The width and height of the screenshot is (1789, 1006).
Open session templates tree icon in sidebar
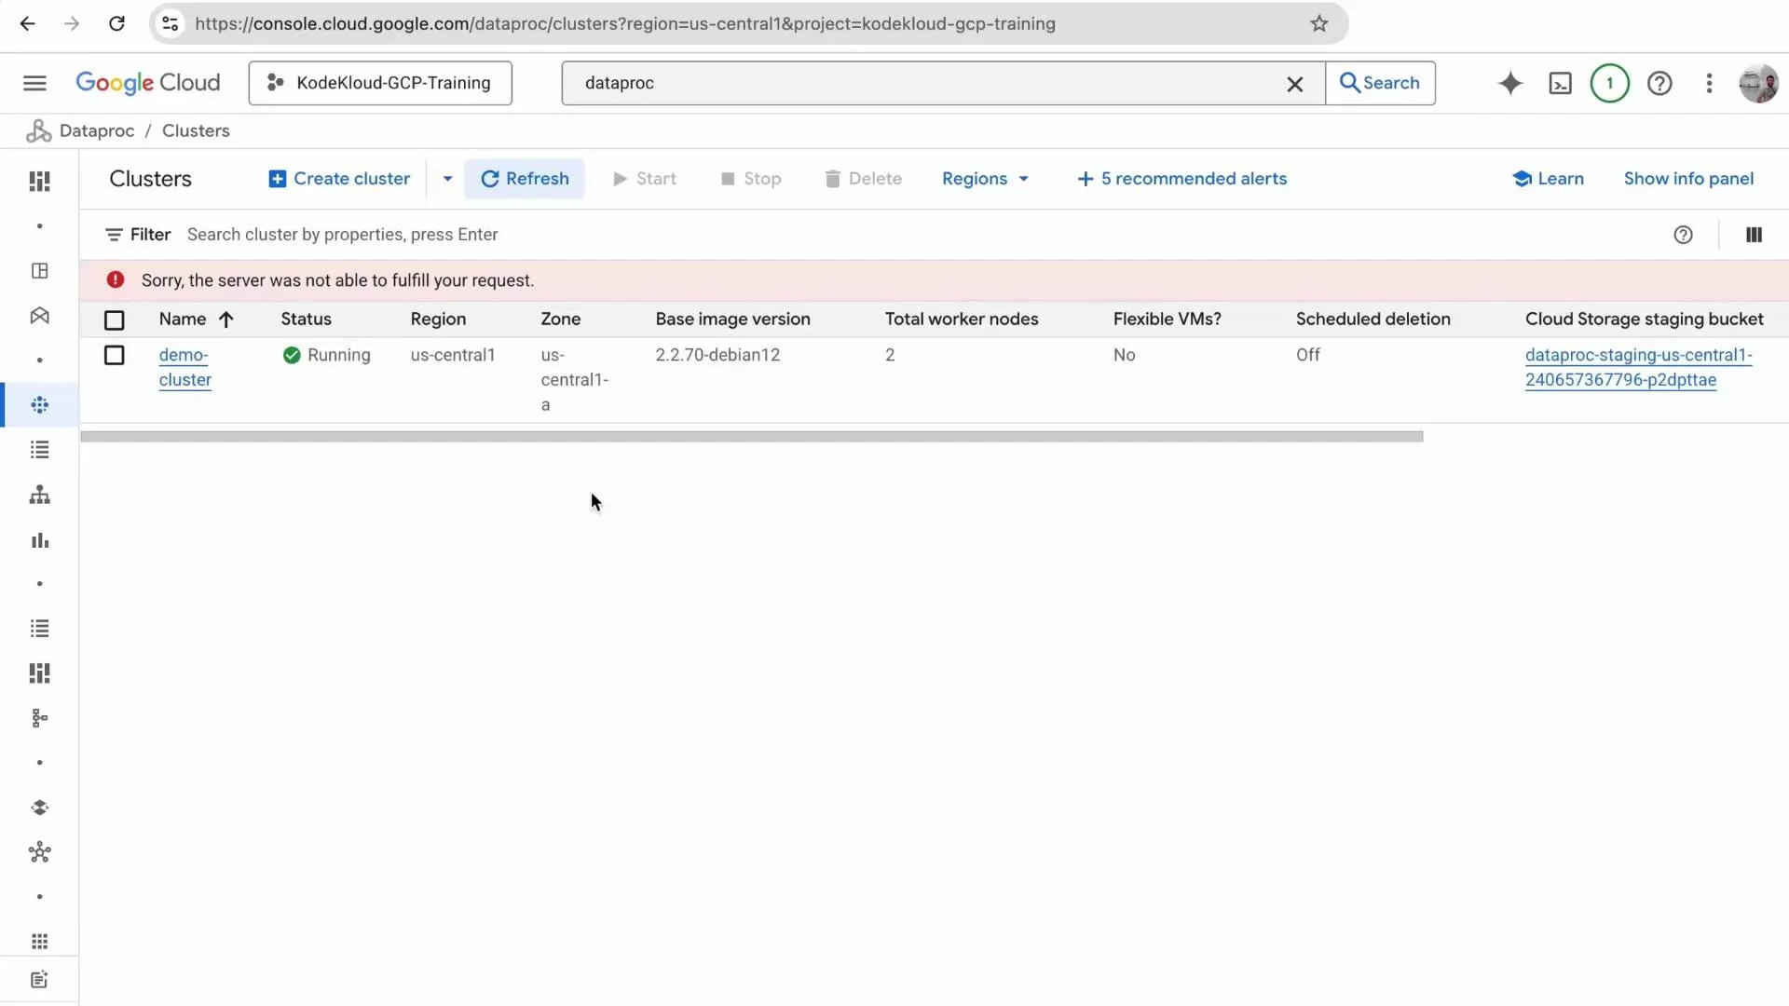click(39, 718)
